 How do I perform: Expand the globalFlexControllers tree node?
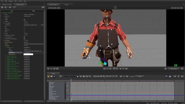click(4, 35)
